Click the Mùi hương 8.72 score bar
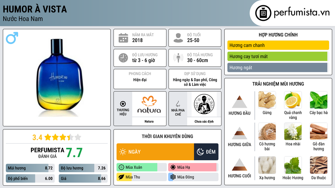 pos(30,168)
